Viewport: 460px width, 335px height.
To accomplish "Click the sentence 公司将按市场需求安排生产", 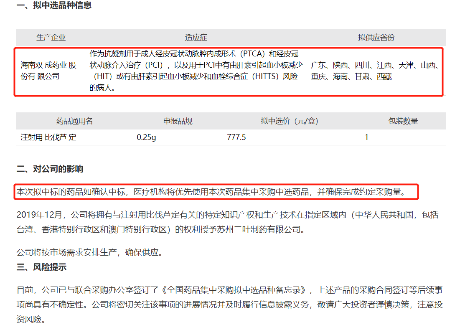I will (x=89, y=252).
